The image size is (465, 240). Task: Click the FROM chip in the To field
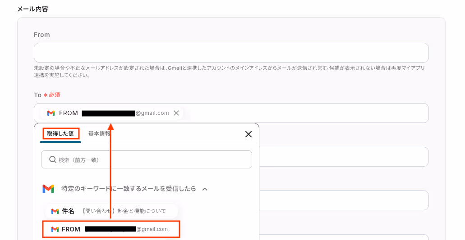[111, 113]
